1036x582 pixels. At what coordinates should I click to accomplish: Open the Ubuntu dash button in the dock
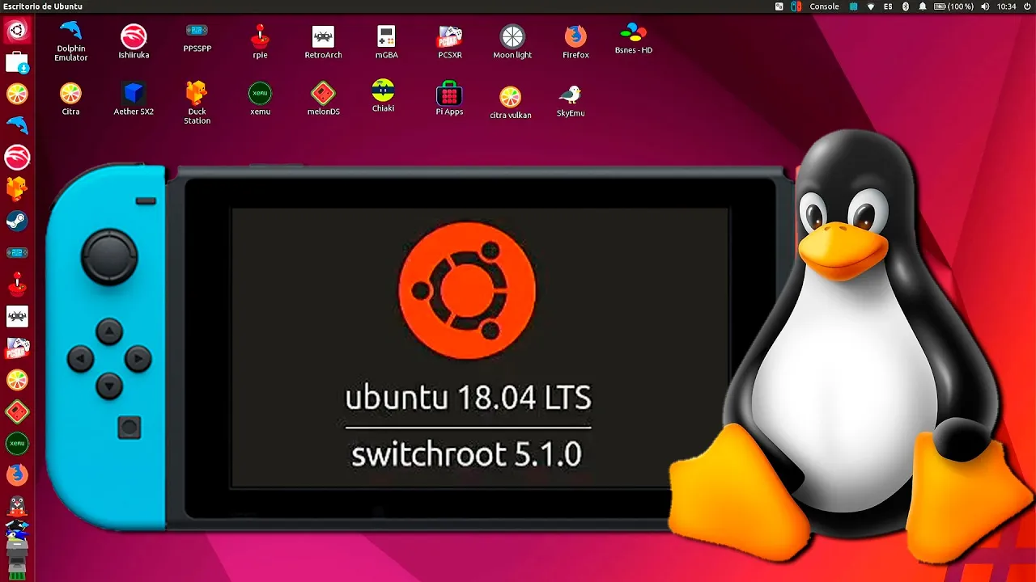tap(17, 32)
